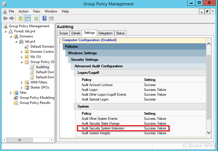Click the Back arrow toolbar icon

pyautogui.click(x=5, y=18)
